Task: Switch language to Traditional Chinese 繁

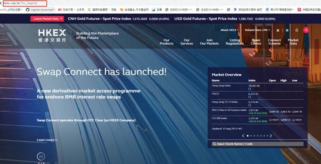Action: click(278, 30)
